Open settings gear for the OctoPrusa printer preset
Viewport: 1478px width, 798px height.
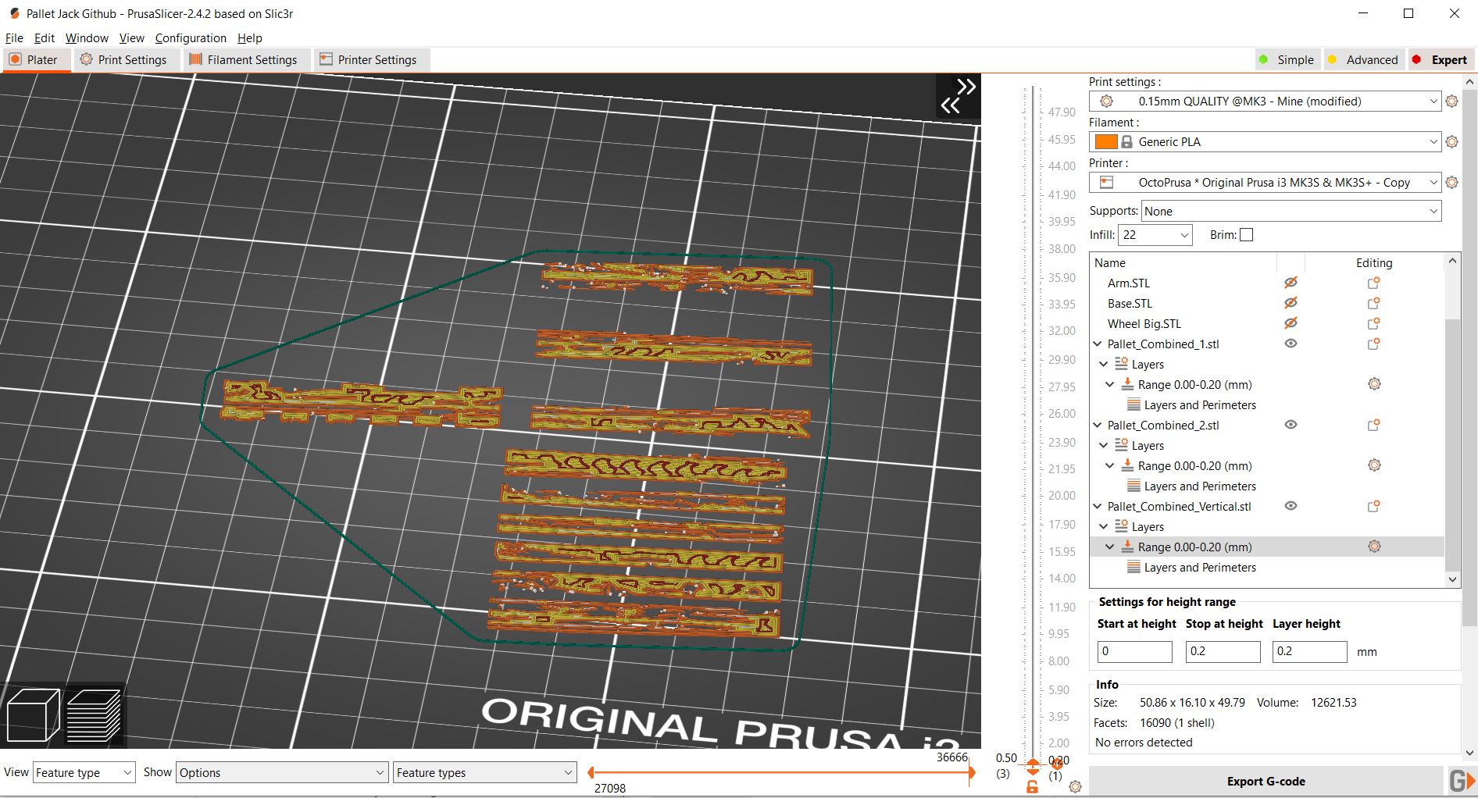[1452, 182]
